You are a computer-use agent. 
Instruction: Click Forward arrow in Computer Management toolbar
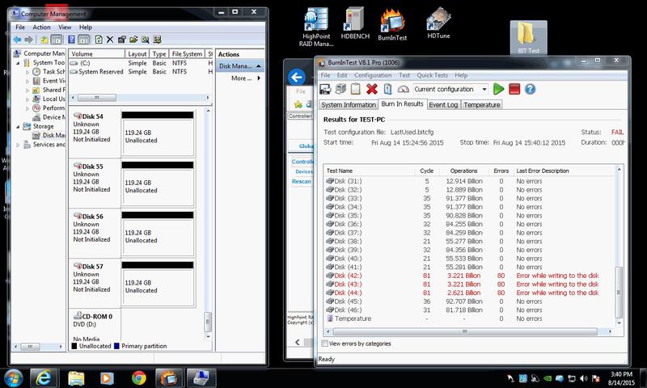pos(28,40)
